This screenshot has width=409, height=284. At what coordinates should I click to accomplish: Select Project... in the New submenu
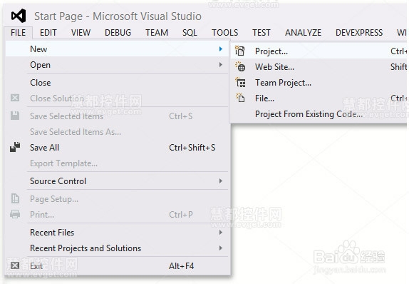click(x=319, y=51)
